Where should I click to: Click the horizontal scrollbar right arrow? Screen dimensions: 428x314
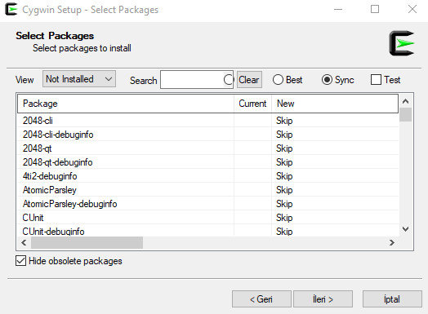(x=392, y=242)
